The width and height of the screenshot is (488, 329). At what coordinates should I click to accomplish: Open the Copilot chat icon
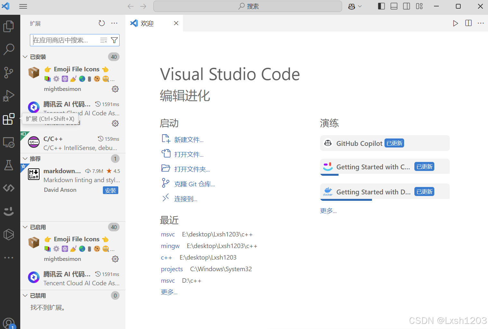click(x=351, y=6)
